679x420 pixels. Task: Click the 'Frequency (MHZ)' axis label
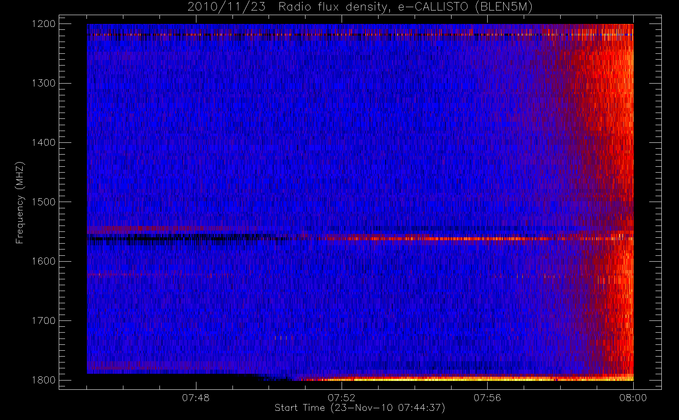click(19, 202)
